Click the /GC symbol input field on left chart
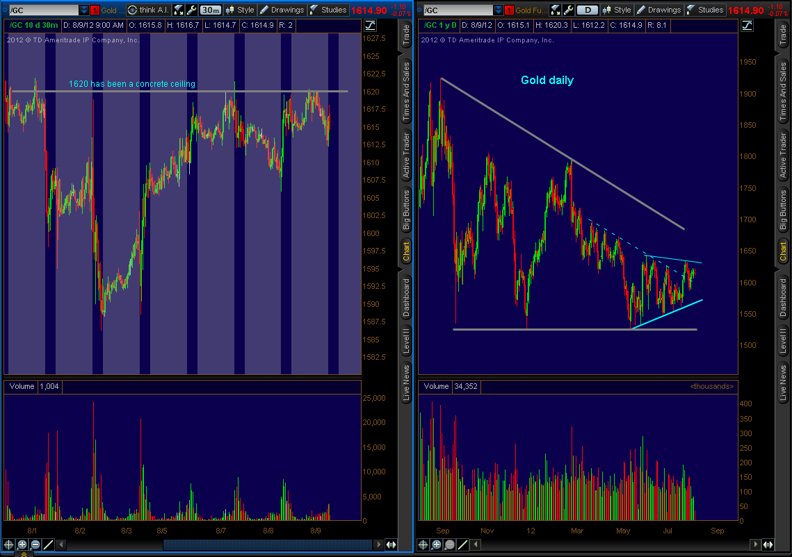 coord(42,10)
